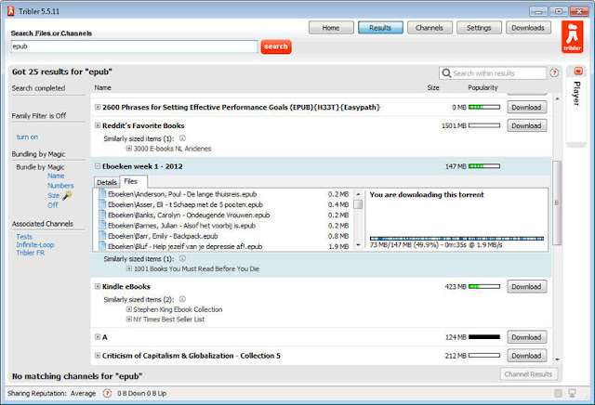Image resolution: width=595 pixels, height=405 pixels.
Task: Expand 3000 E-books NL Aridenes item
Action: 129,149
